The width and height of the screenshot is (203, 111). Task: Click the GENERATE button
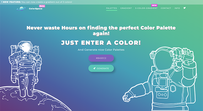(x=101, y=68)
